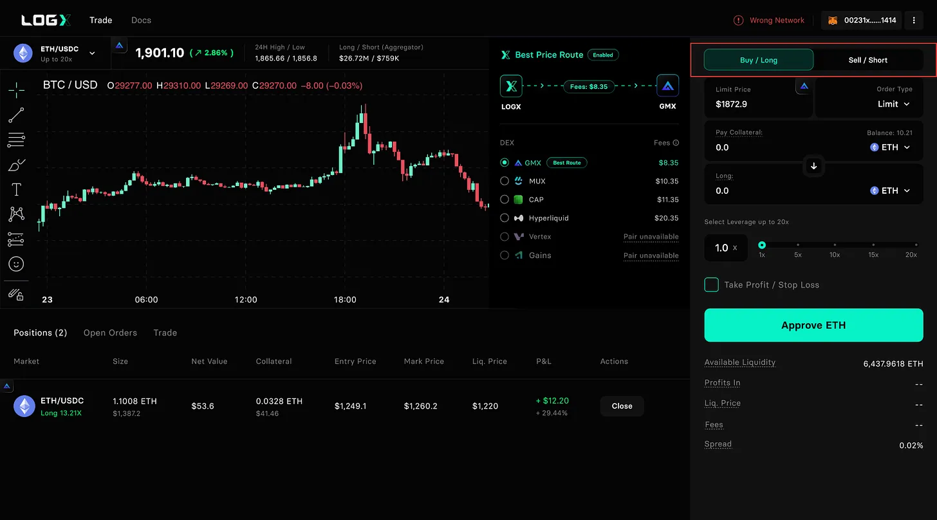
Task: Click the LOGX logo in header
Action: 46,20
